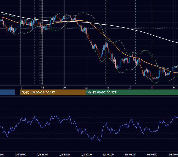The height and width of the screenshot is (157, 178).
Task: Click the 4 hour label on the price chart axis
Action: (x=152, y=88)
